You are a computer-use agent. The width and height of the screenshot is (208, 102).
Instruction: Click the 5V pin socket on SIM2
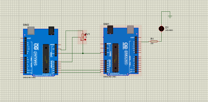point(56,49)
